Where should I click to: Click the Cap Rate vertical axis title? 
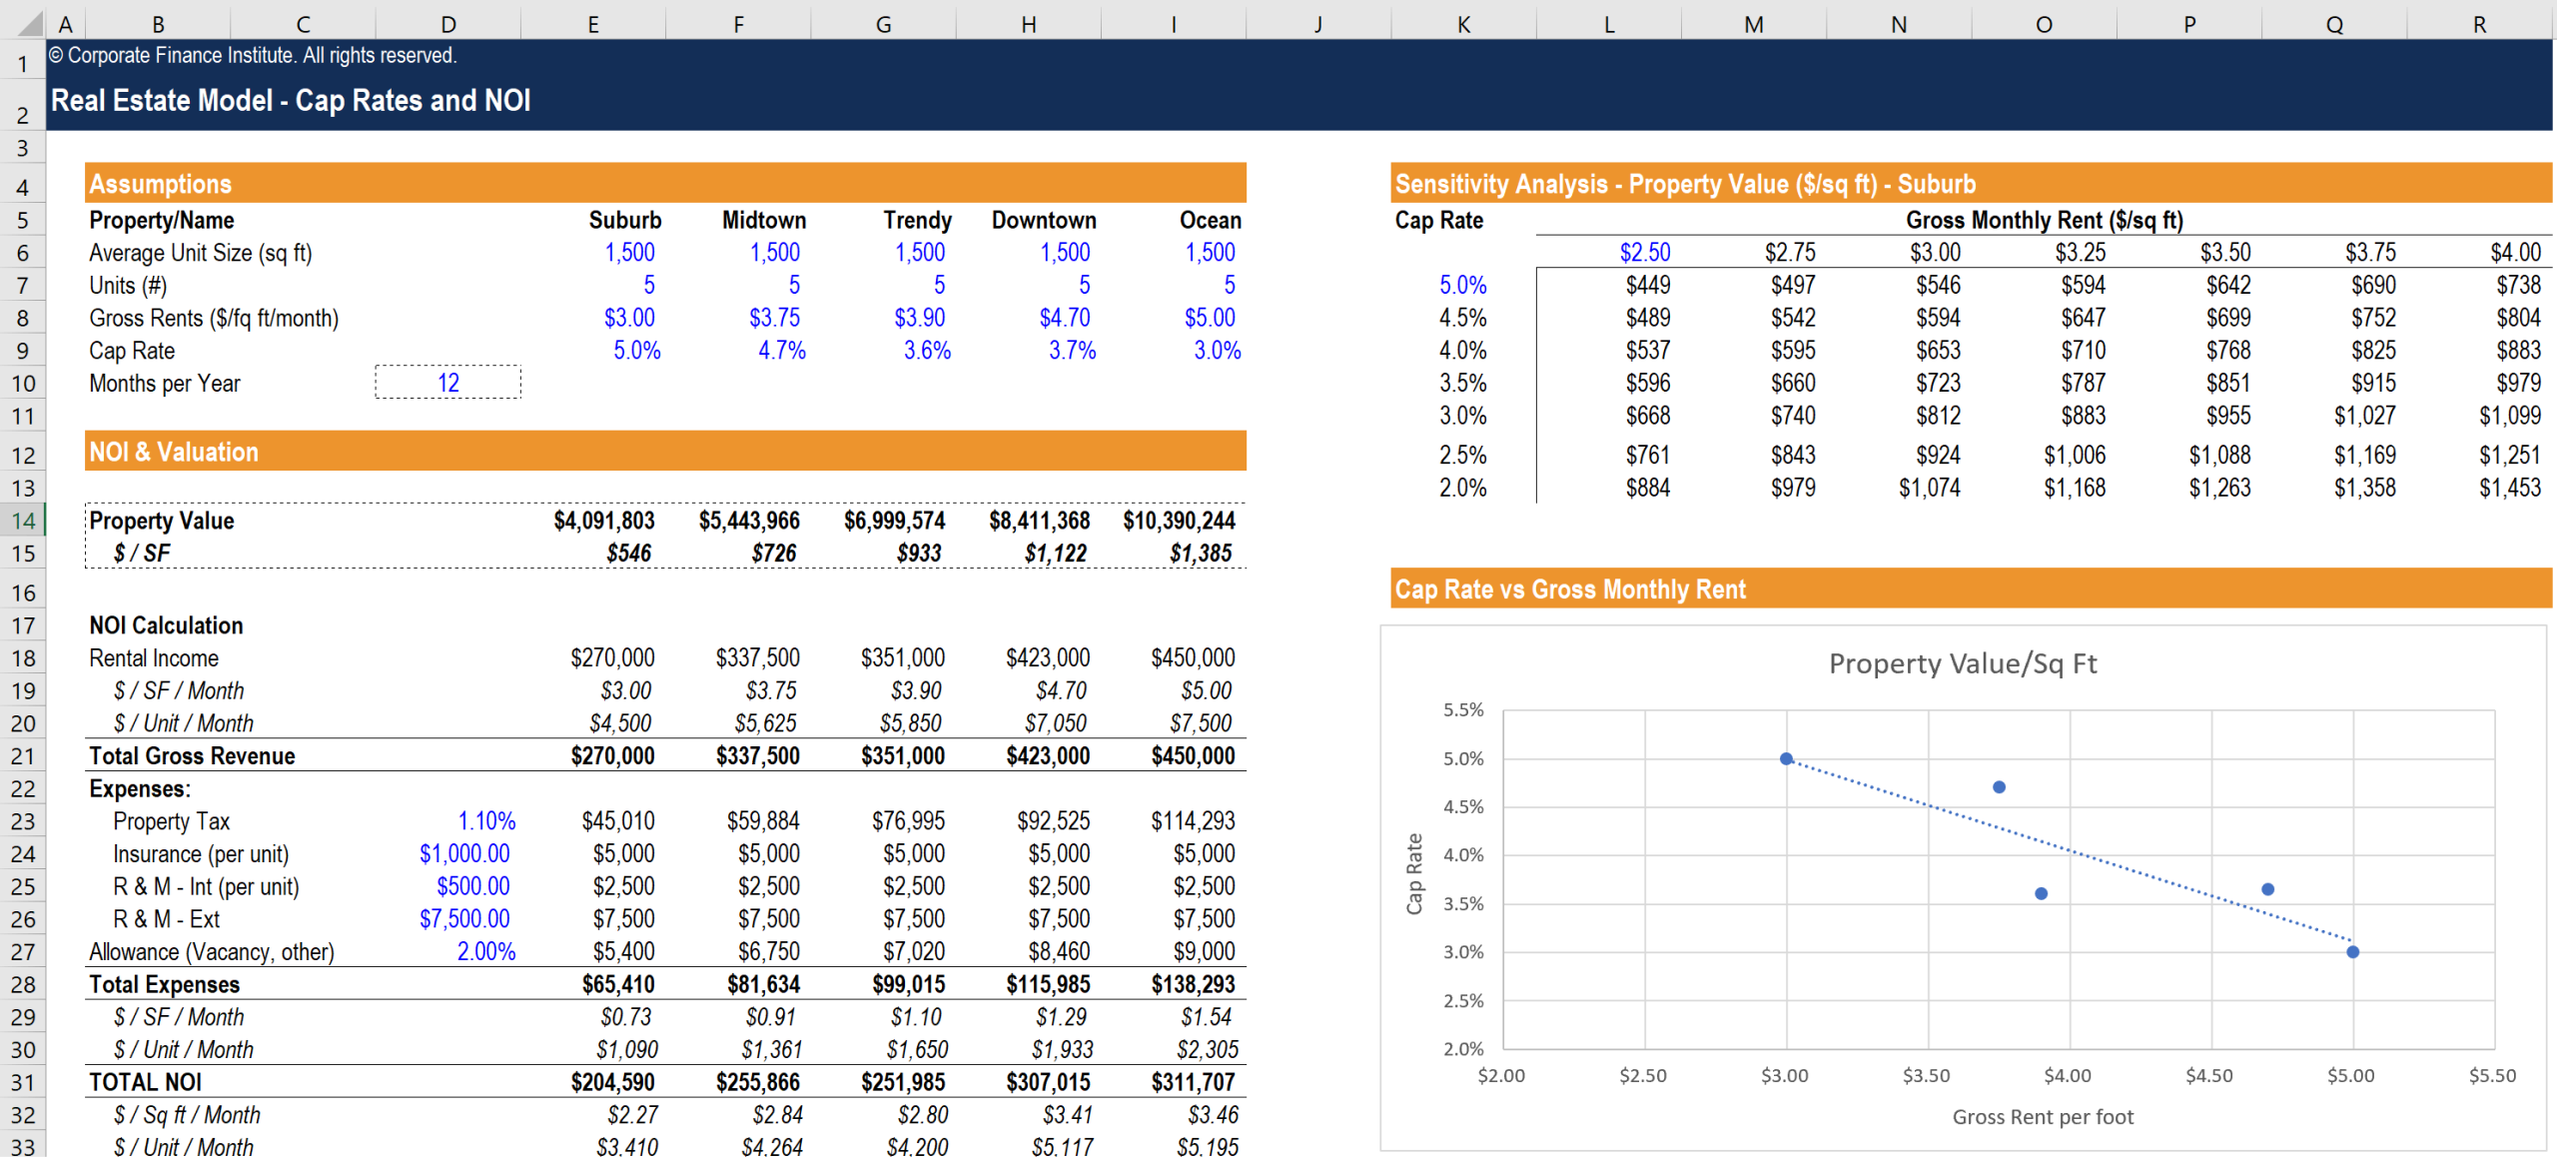(1413, 873)
